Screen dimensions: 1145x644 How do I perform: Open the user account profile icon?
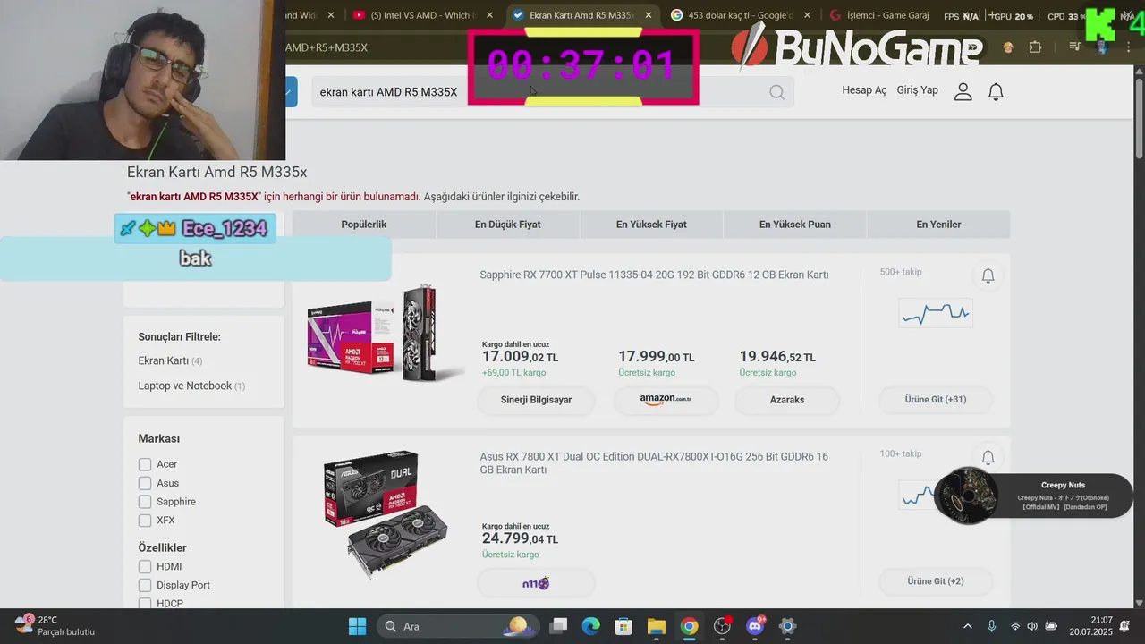tap(963, 91)
